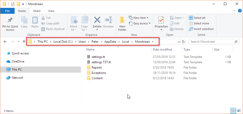Click the Pin to Quick access icon

pos(10,20)
